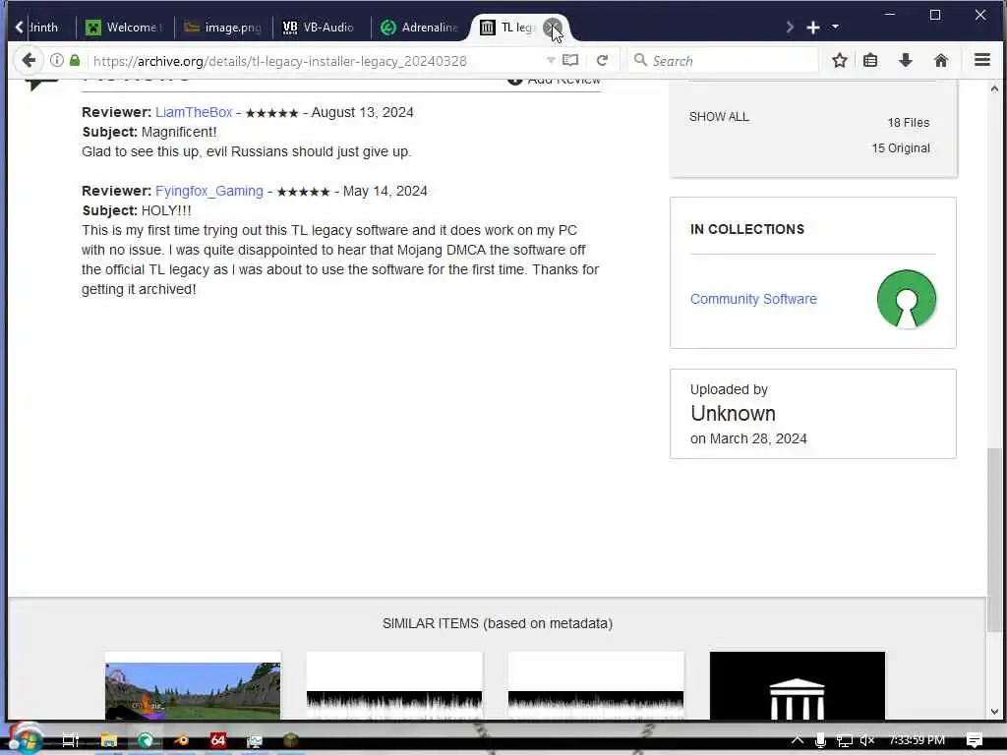Switch to the Welcome tab
This screenshot has width=1007, height=755.
125,27
